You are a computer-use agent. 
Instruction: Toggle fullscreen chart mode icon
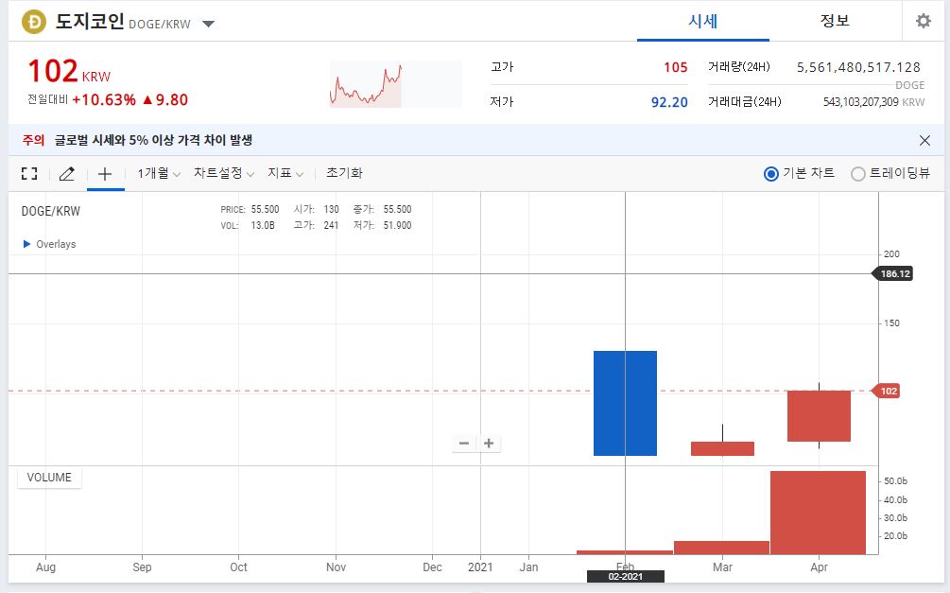29,174
